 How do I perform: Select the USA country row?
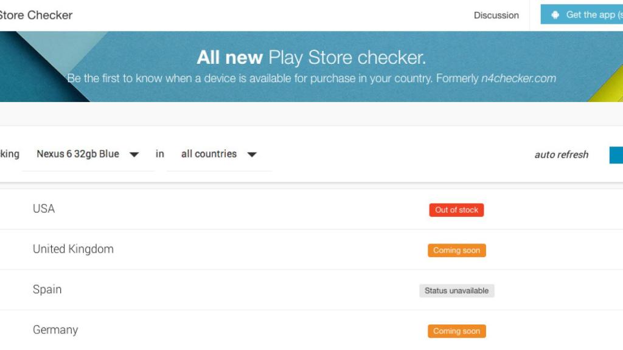(x=44, y=208)
